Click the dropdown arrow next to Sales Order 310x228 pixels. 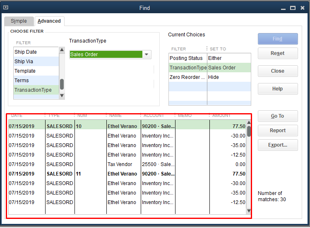[x=147, y=55]
